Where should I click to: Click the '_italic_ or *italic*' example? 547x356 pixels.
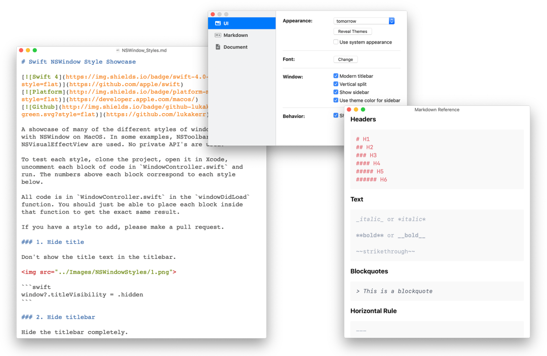click(390, 219)
